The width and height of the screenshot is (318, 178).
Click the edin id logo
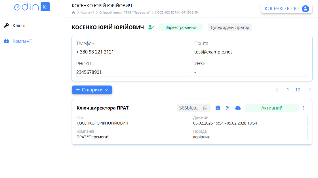click(32, 7)
